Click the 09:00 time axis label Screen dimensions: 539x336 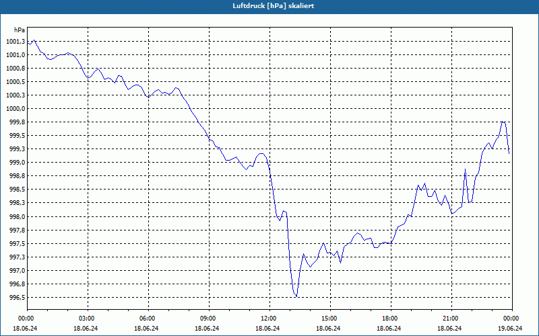(209, 319)
